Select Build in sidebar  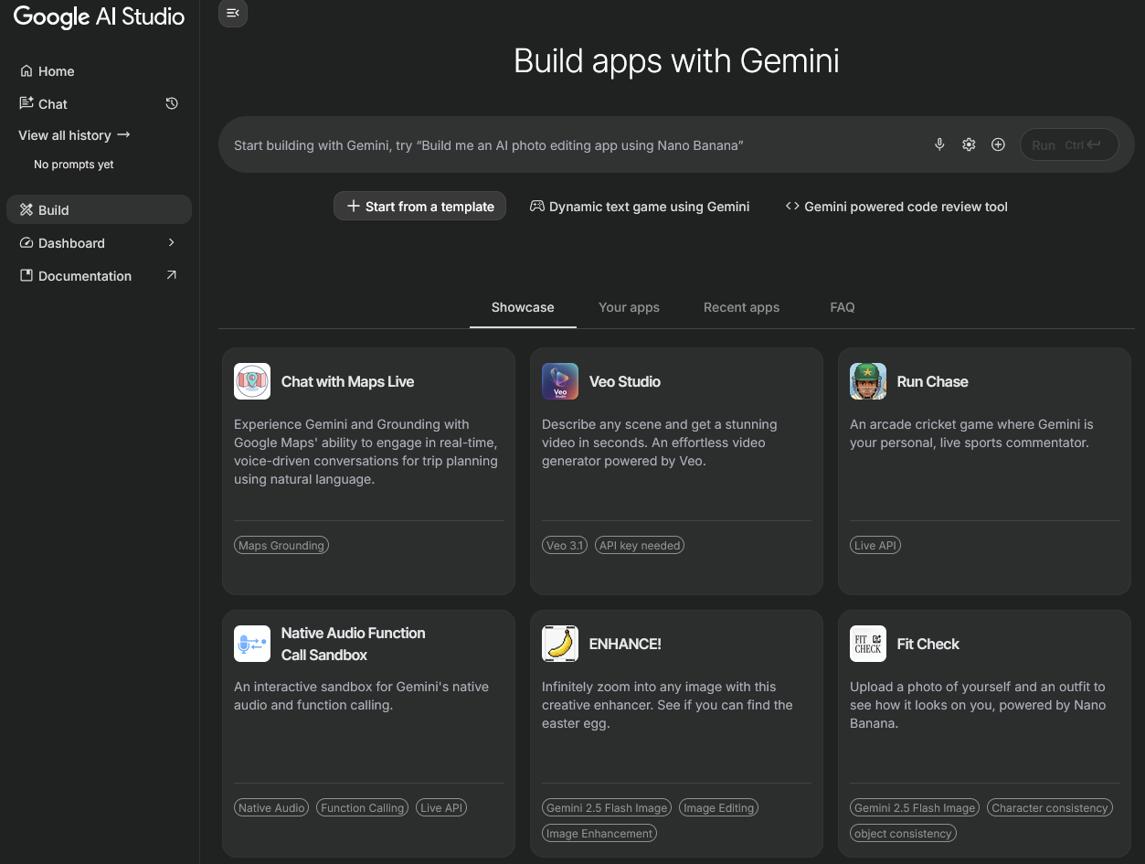[99, 210]
